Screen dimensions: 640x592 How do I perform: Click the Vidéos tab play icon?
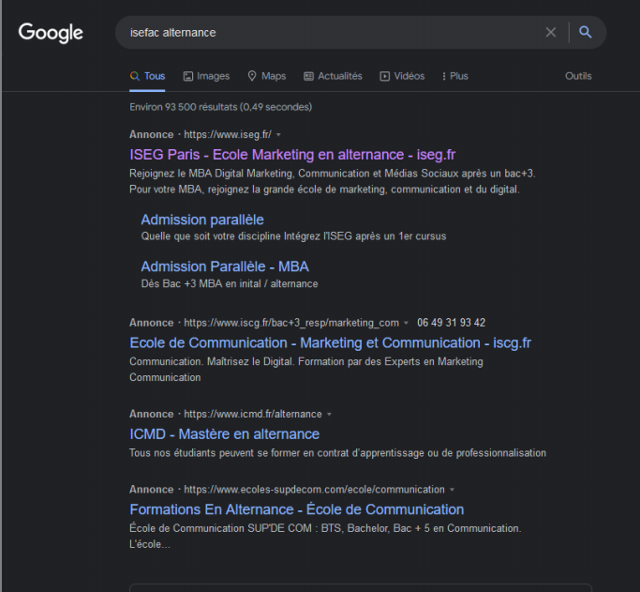[x=384, y=76]
